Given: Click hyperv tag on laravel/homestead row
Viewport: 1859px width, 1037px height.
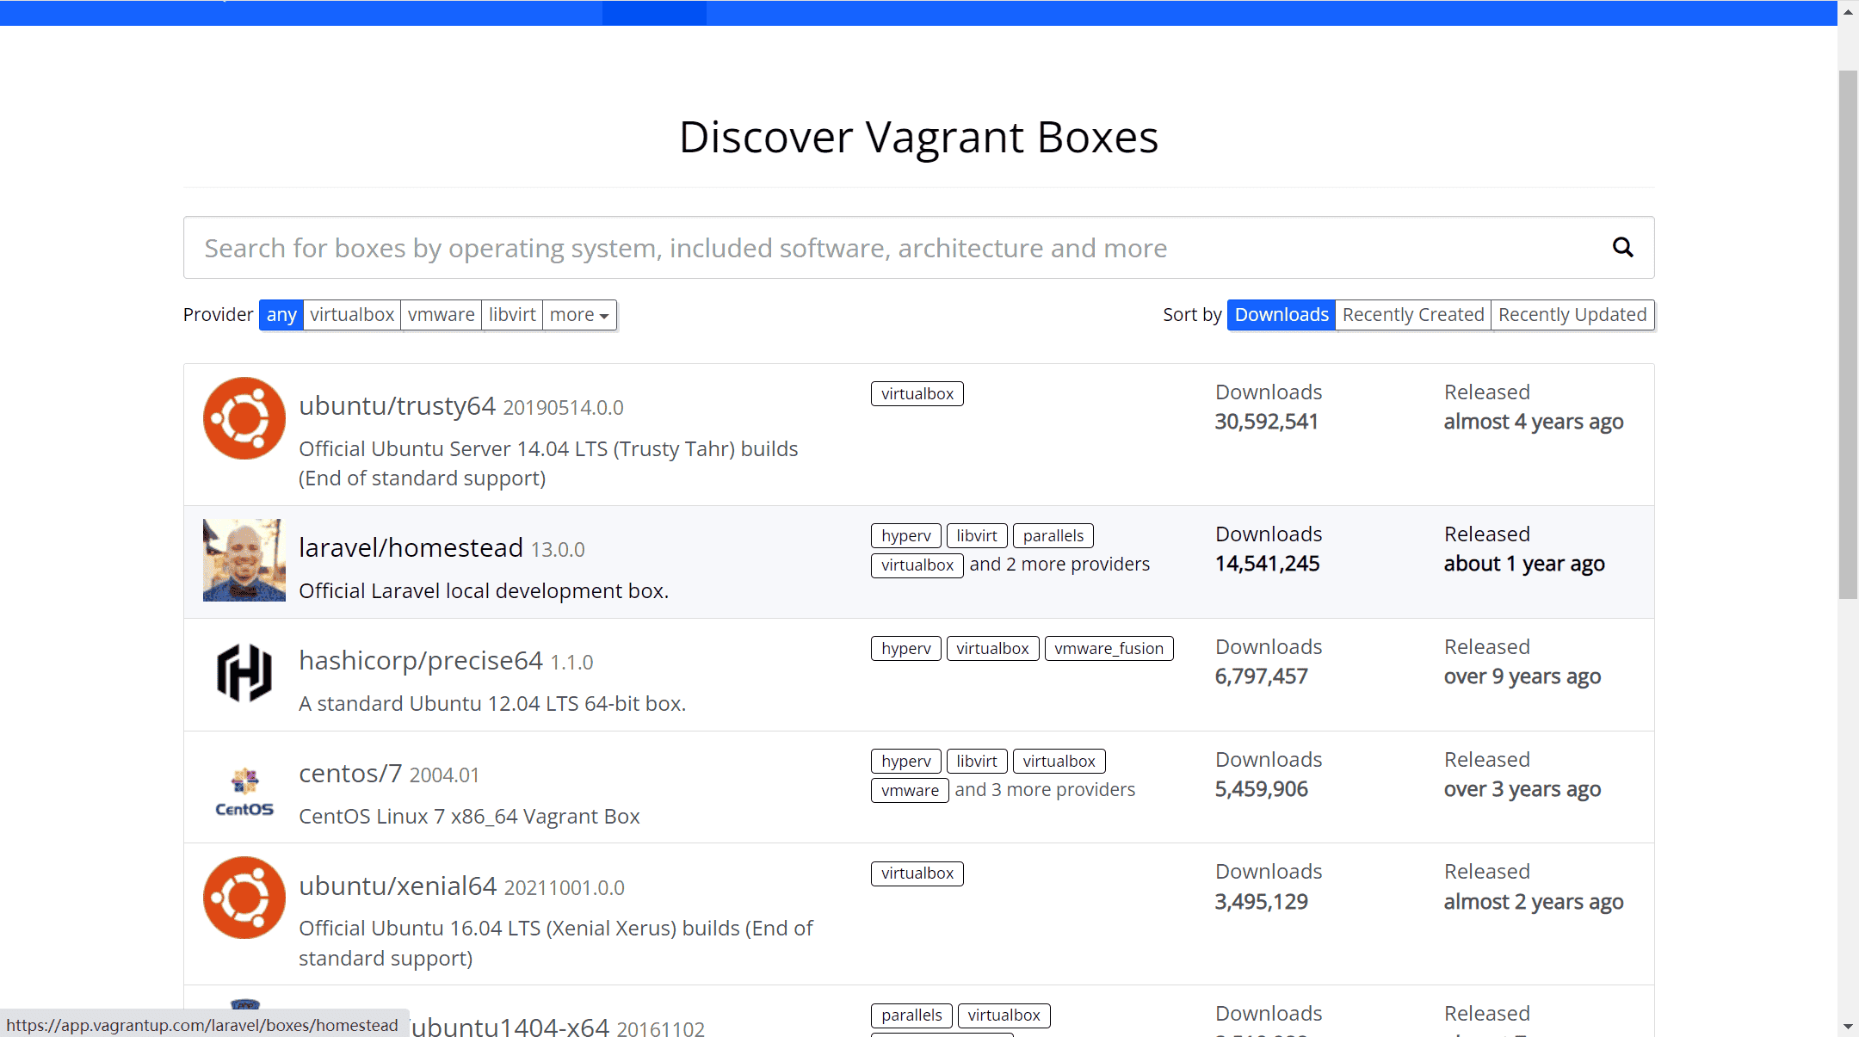Looking at the screenshot, I should click(906, 536).
